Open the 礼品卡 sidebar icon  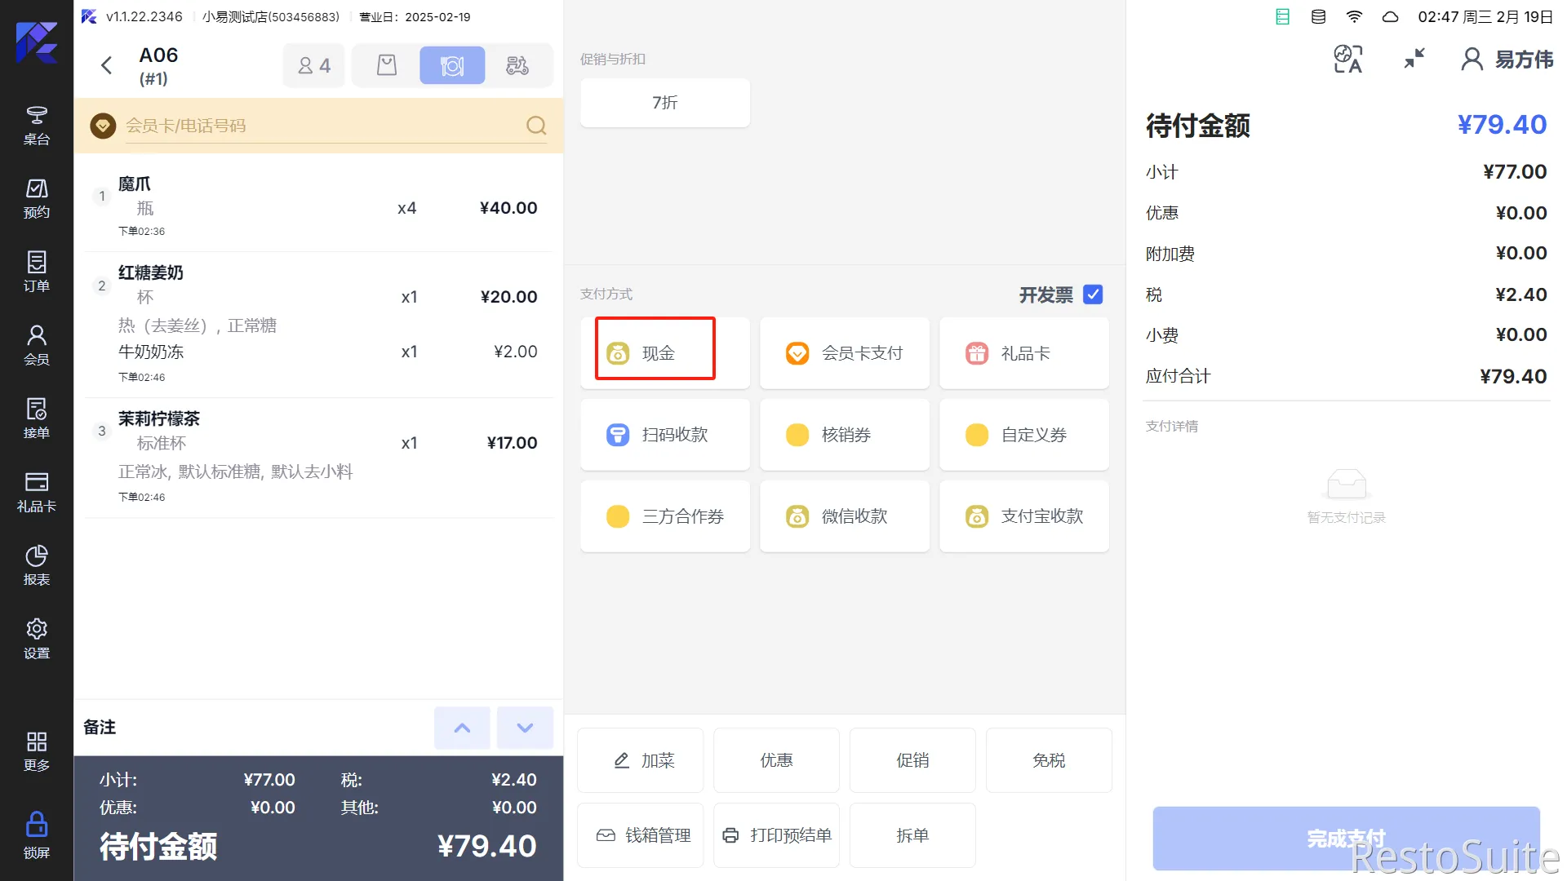pos(37,493)
